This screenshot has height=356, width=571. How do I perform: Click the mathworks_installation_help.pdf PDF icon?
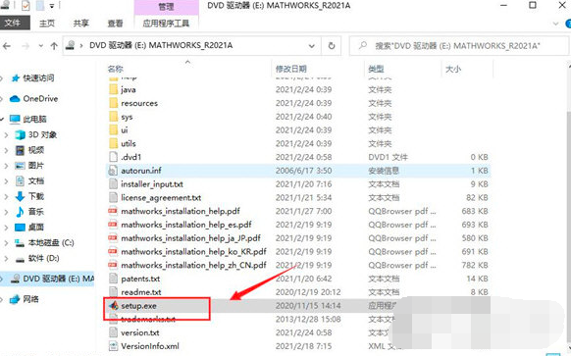coord(113,211)
